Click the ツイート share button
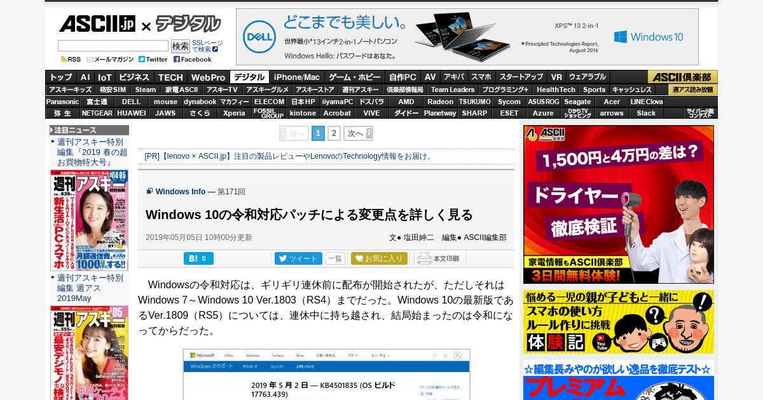 click(x=298, y=258)
